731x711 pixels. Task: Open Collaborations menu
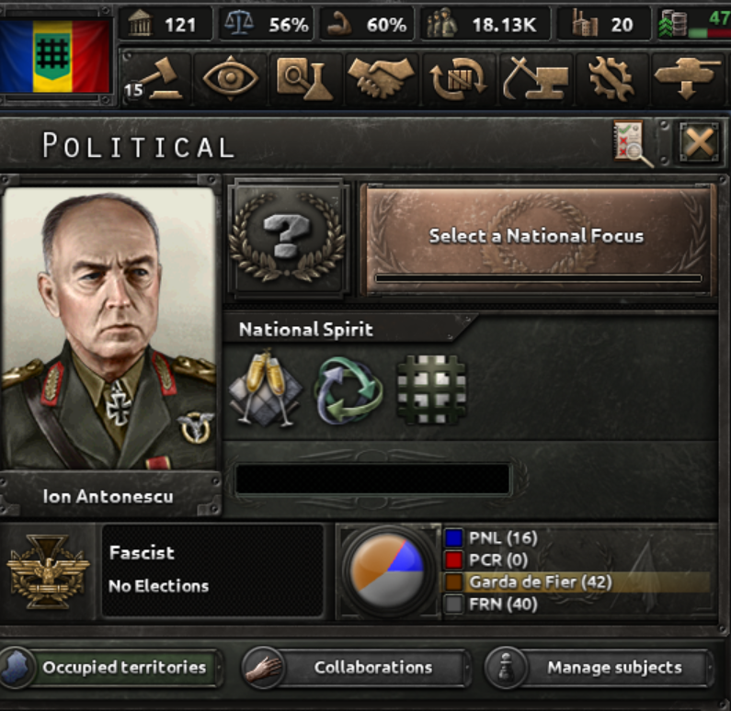(355, 667)
